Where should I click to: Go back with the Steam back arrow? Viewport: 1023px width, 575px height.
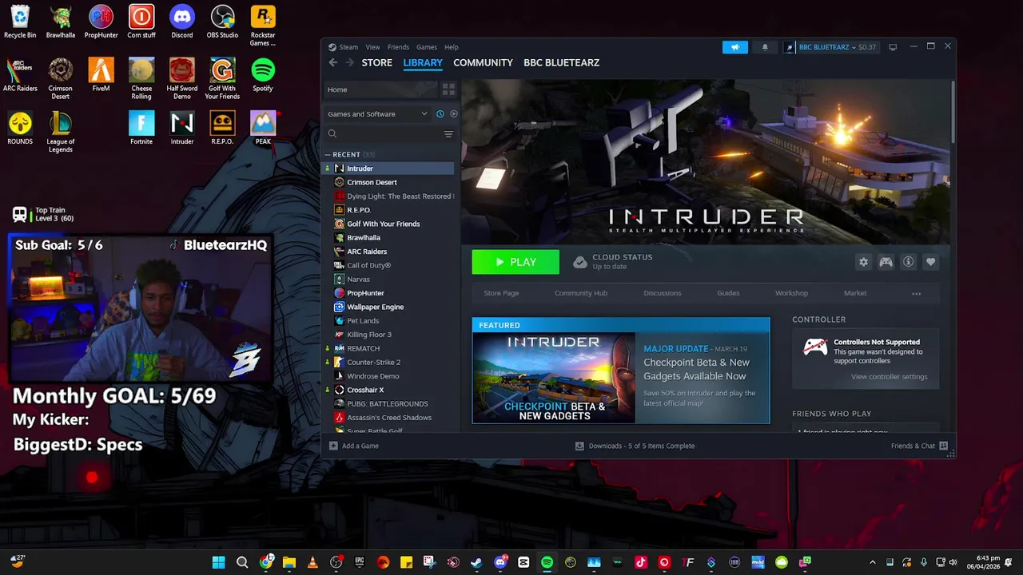point(333,62)
